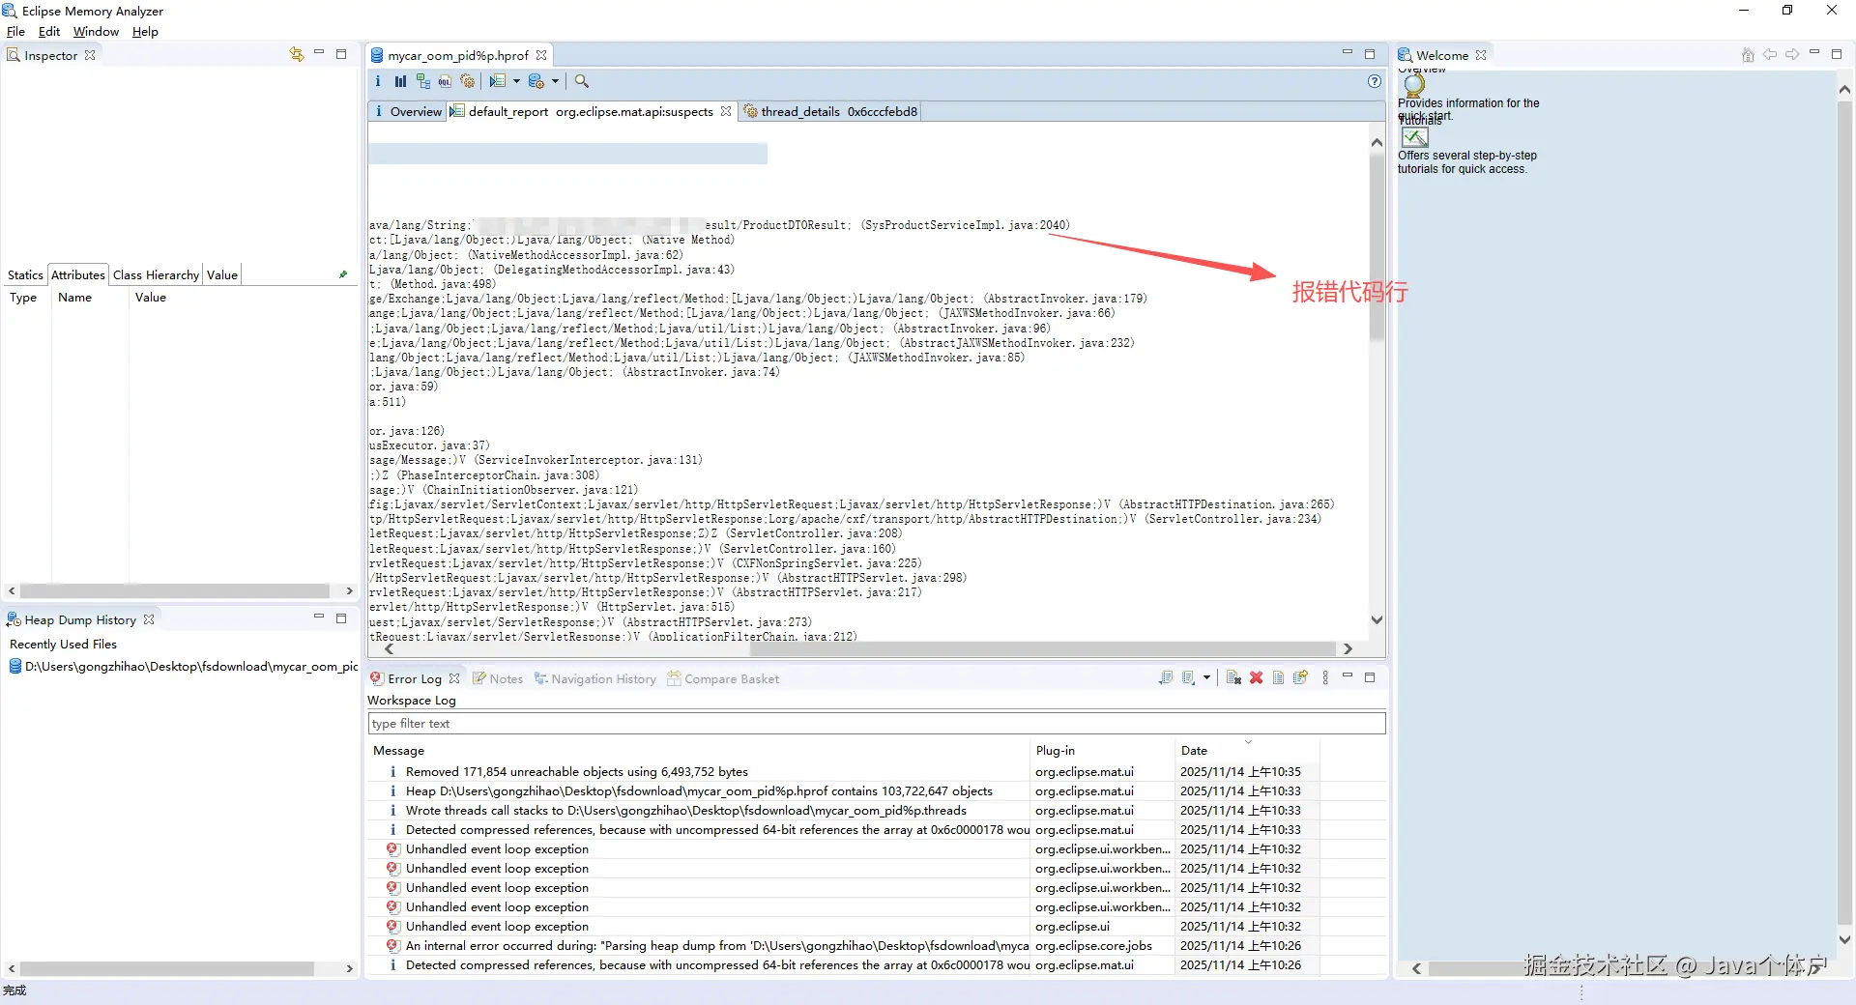The height and width of the screenshot is (1005, 1856).
Task: Open the File menu
Action: (15, 31)
